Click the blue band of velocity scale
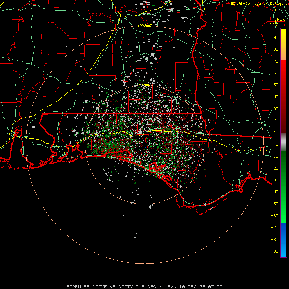The height and width of the screenshot is (289, 289). click(284, 240)
